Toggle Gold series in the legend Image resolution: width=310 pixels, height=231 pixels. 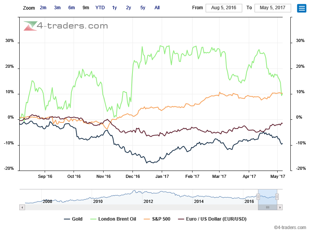[73, 219]
